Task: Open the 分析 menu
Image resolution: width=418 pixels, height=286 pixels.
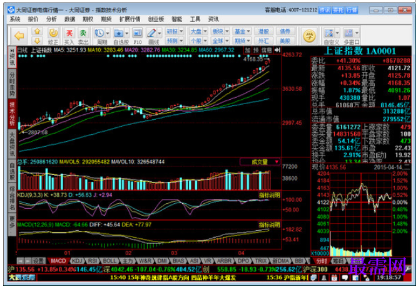Action: pyautogui.click(x=51, y=19)
